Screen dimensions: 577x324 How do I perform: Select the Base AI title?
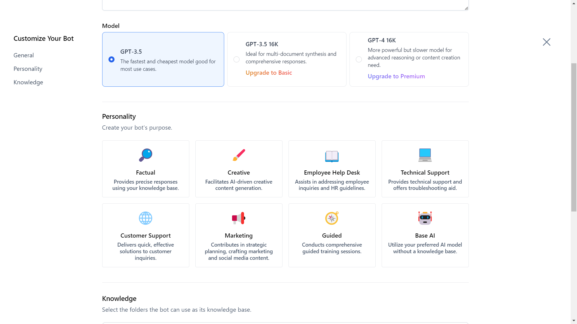[425, 235]
